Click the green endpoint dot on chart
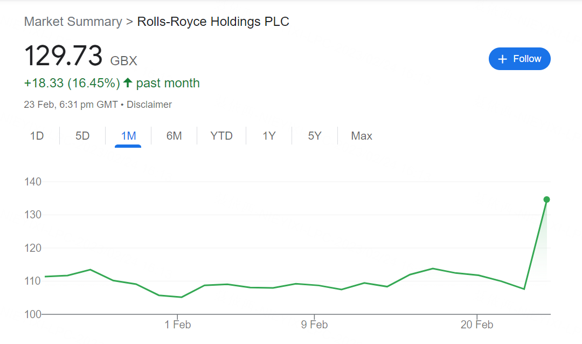Screen dimensions: 582x344 tap(546, 200)
